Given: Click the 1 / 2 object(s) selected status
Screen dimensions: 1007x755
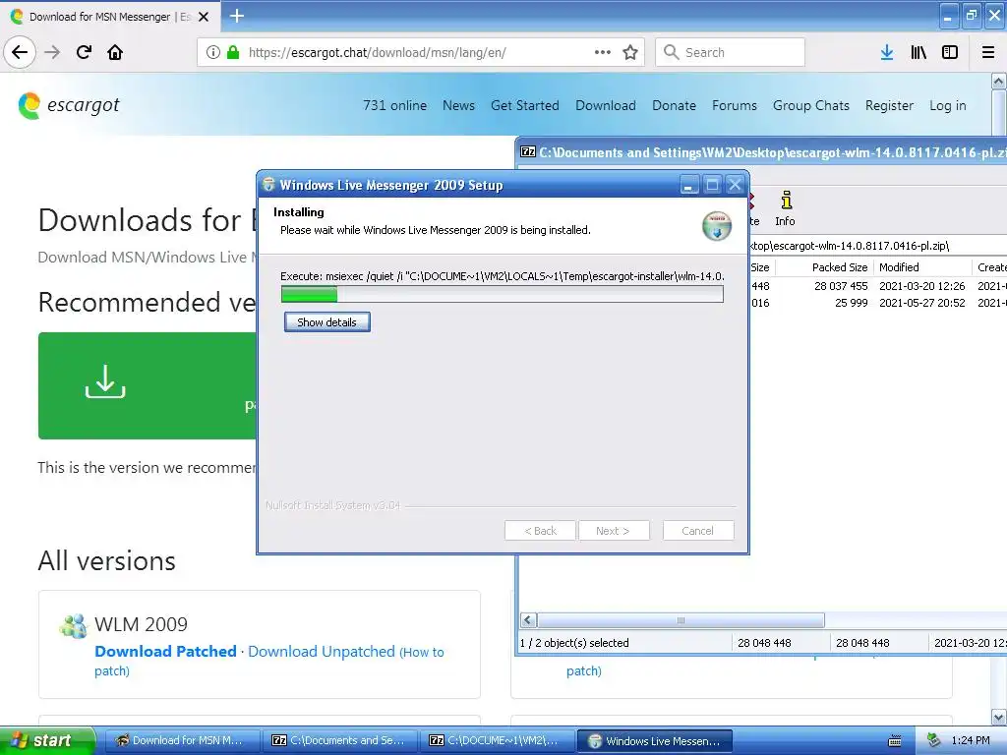Looking at the screenshot, I should point(574,643).
